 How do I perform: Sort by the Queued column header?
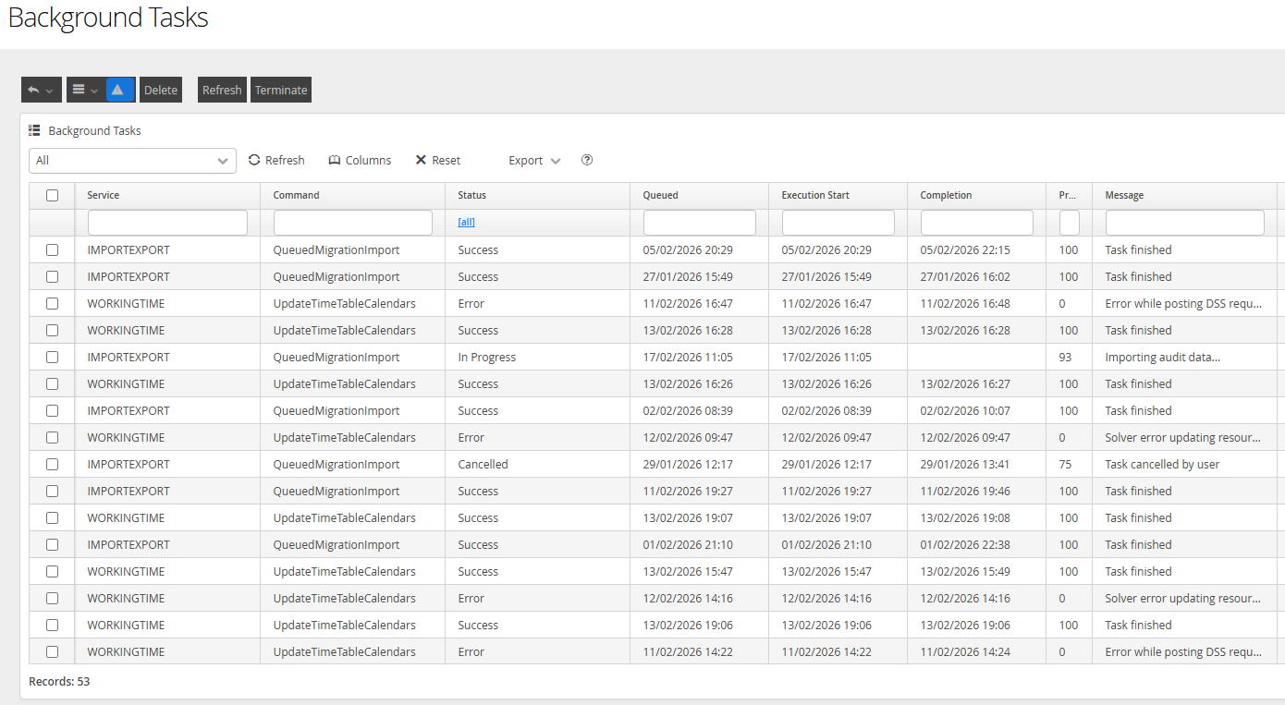(660, 195)
